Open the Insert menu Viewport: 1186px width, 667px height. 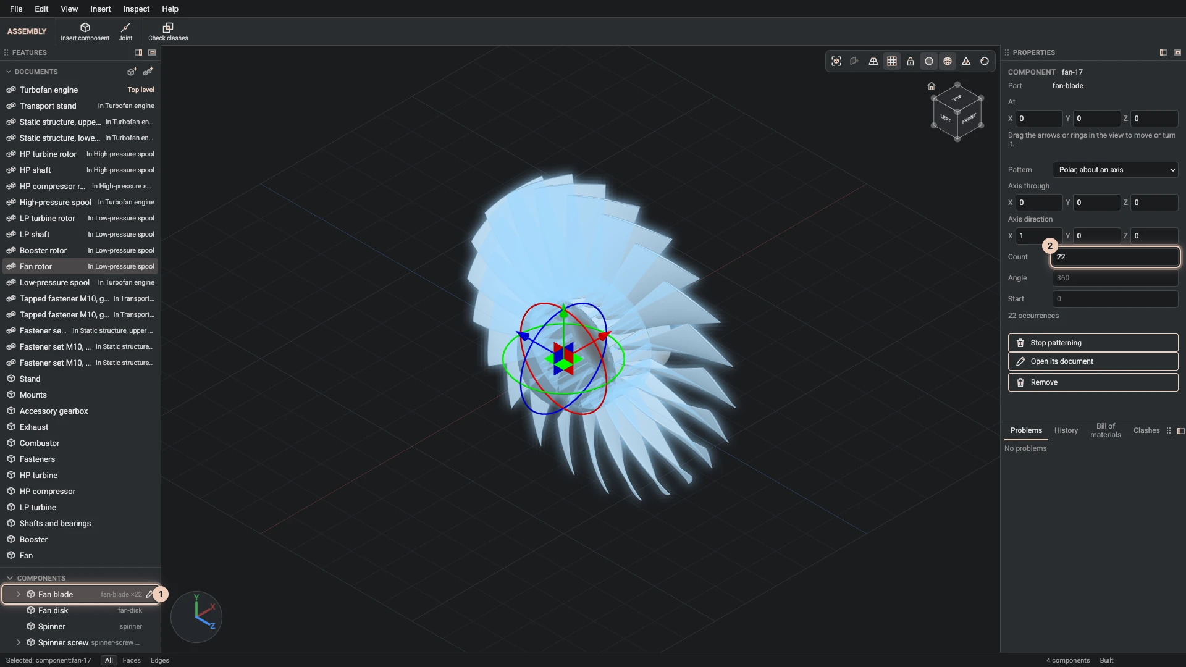100,9
